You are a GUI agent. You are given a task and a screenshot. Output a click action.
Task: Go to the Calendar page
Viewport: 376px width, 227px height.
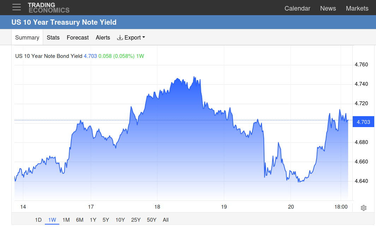click(297, 8)
